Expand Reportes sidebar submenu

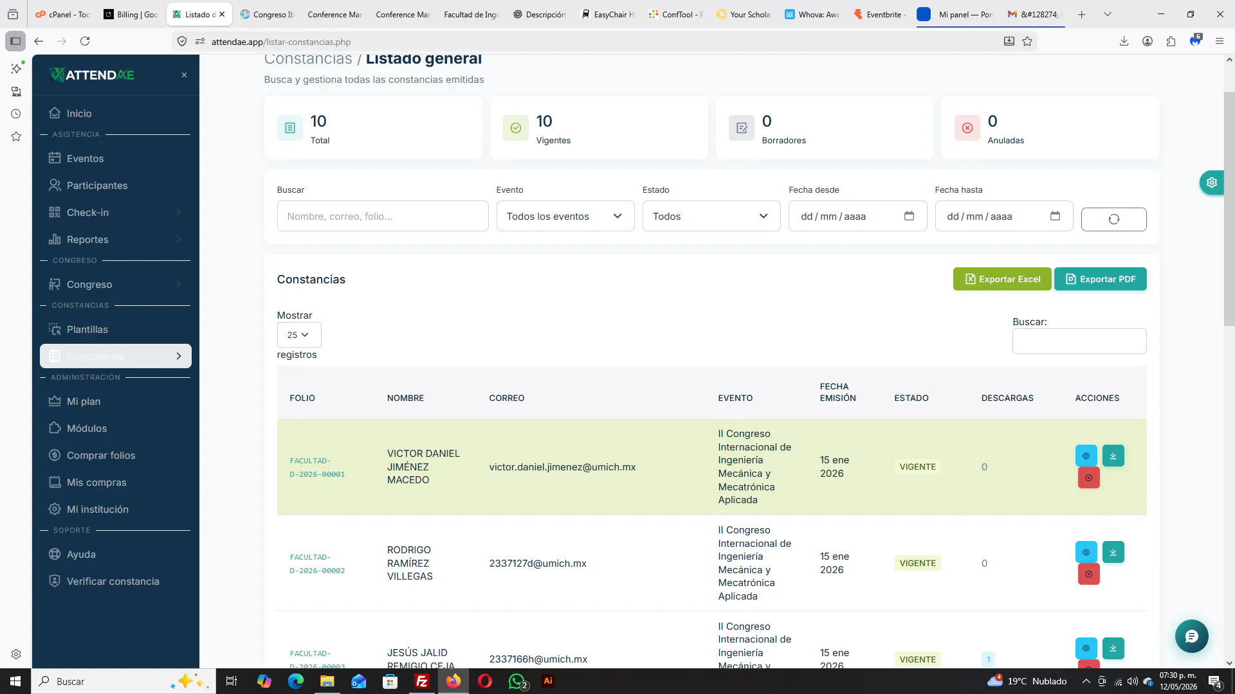[x=115, y=240]
